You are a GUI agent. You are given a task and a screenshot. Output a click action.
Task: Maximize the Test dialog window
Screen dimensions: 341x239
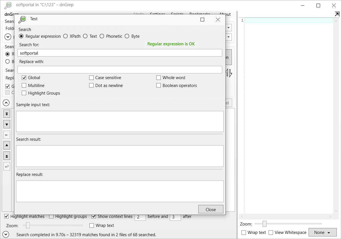(202, 19)
